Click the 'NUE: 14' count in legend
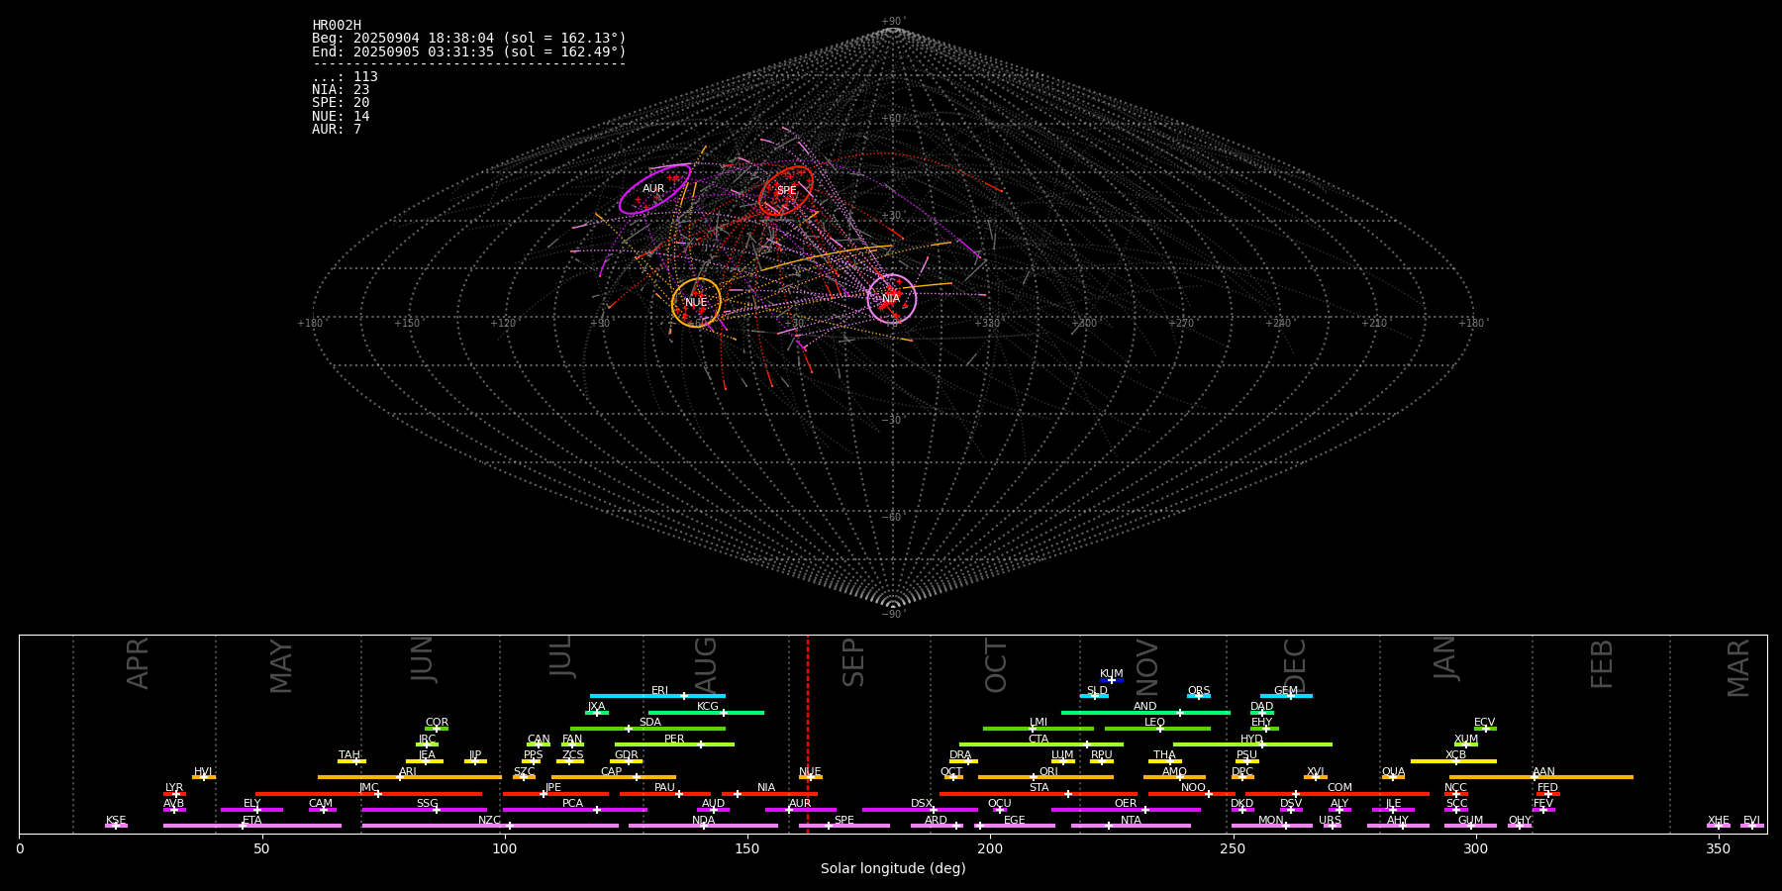The width and height of the screenshot is (1782, 891). coord(341,117)
